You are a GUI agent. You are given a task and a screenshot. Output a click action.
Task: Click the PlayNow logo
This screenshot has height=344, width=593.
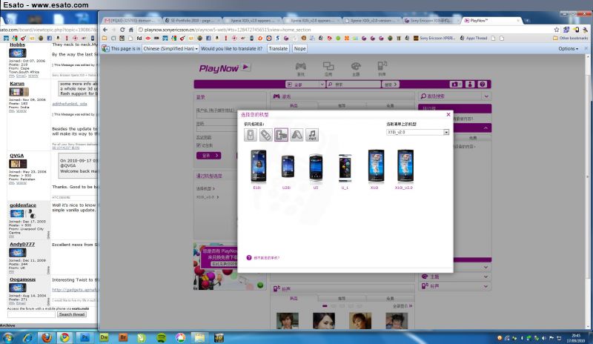(x=225, y=68)
